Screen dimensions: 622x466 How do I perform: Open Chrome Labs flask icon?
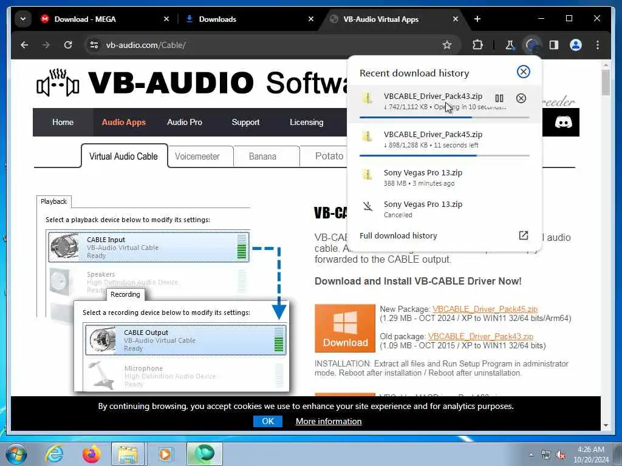(x=510, y=45)
